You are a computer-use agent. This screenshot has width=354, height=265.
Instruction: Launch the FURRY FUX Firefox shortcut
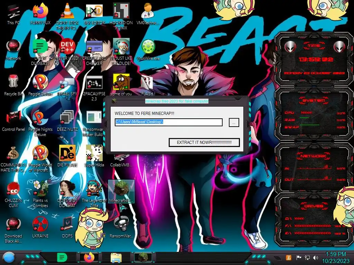40,14
